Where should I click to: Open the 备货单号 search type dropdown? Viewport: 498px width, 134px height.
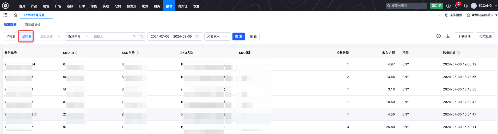(x=78, y=36)
